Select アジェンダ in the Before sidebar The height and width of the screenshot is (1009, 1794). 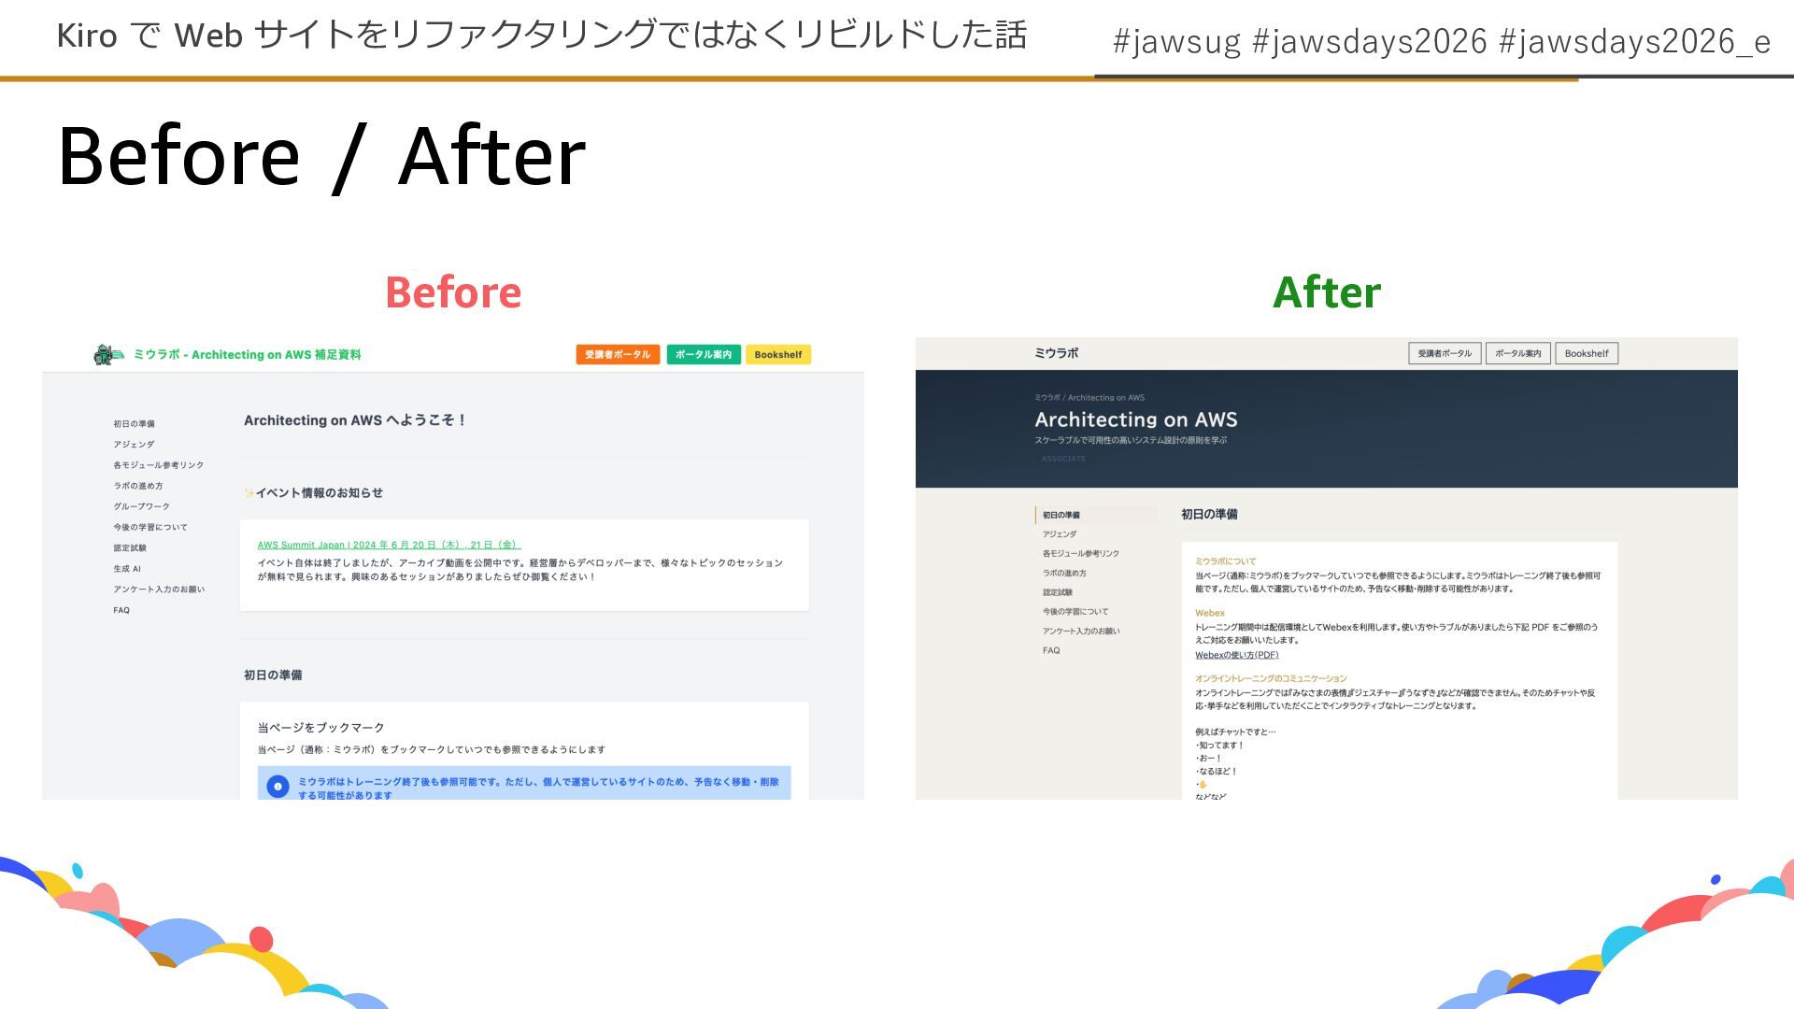pyautogui.click(x=134, y=445)
